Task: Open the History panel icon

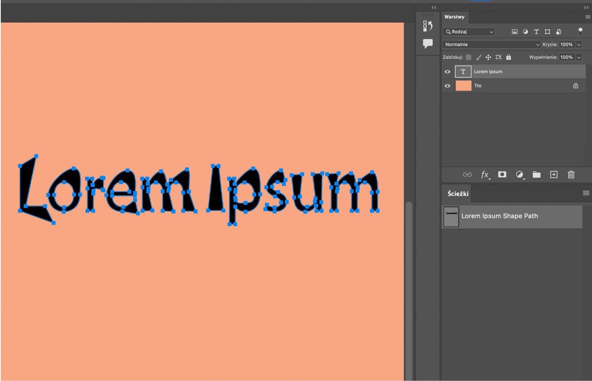Action: tap(427, 26)
